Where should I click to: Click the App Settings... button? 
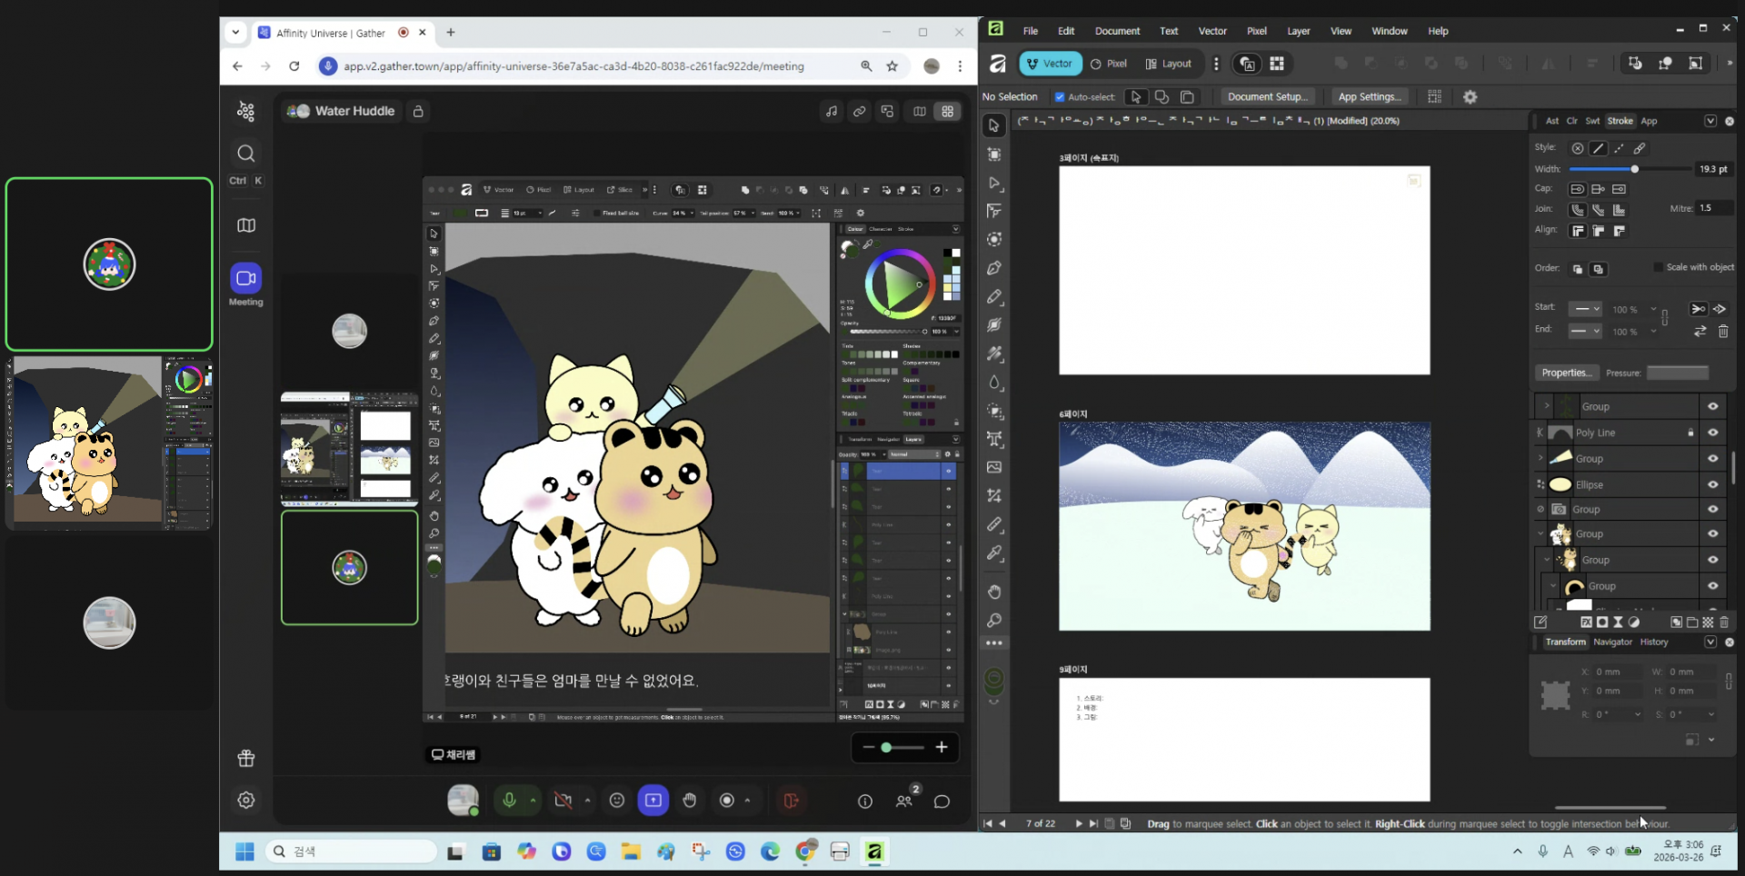click(1370, 97)
